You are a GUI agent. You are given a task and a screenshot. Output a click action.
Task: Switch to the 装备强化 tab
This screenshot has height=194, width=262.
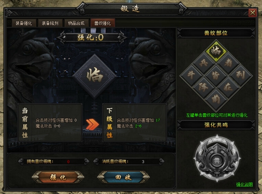[x=24, y=23]
